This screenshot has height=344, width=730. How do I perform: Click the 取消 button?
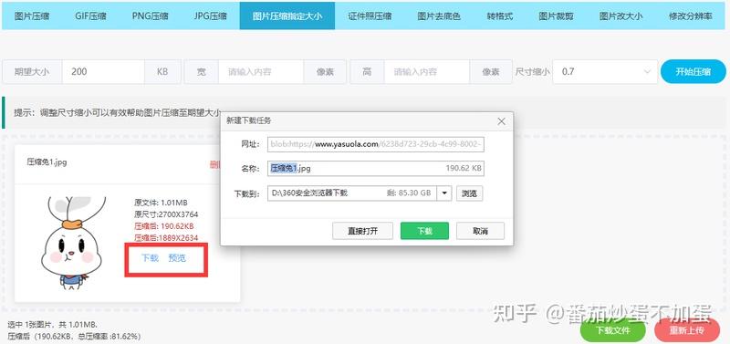480,231
